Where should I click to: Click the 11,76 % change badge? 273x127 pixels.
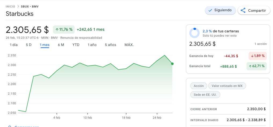64,29
